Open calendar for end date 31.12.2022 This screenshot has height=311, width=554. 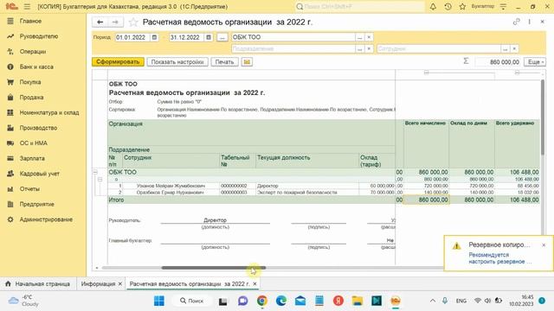click(209, 37)
